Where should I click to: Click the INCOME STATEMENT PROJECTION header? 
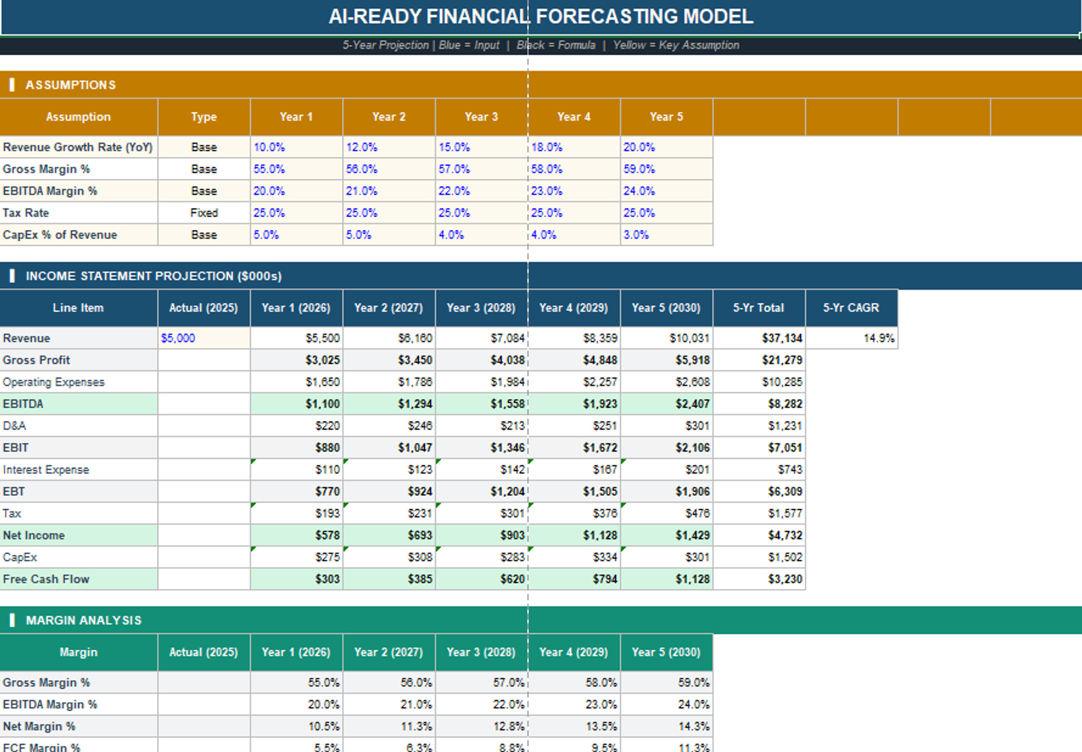pyautogui.click(x=541, y=276)
